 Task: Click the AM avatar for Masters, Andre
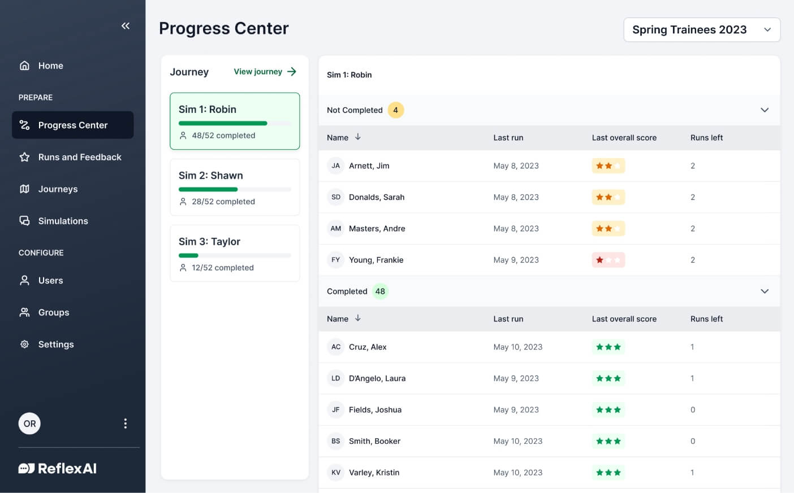pos(336,228)
